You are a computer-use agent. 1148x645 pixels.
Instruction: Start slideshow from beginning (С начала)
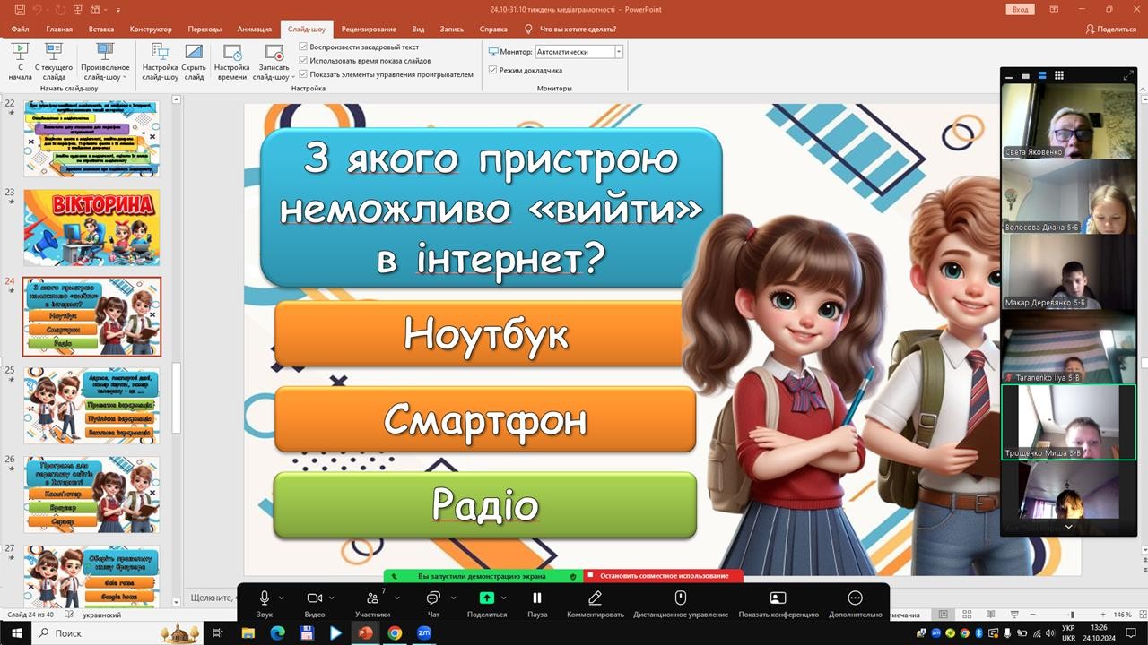(x=20, y=61)
